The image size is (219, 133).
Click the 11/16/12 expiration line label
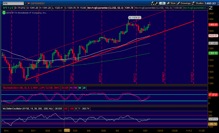[192, 77]
